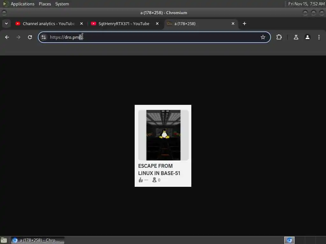Open the window menu button in title bar
The width and height of the screenshot is (326, 244).
pyautogui.click(x=4, y=13)
